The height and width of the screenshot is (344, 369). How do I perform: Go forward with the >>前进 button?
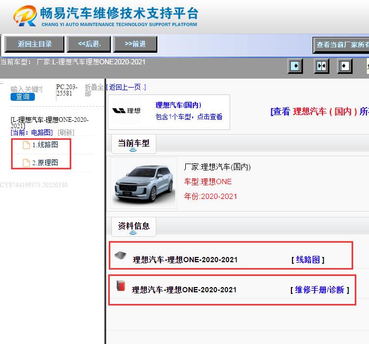coord(135,44)
